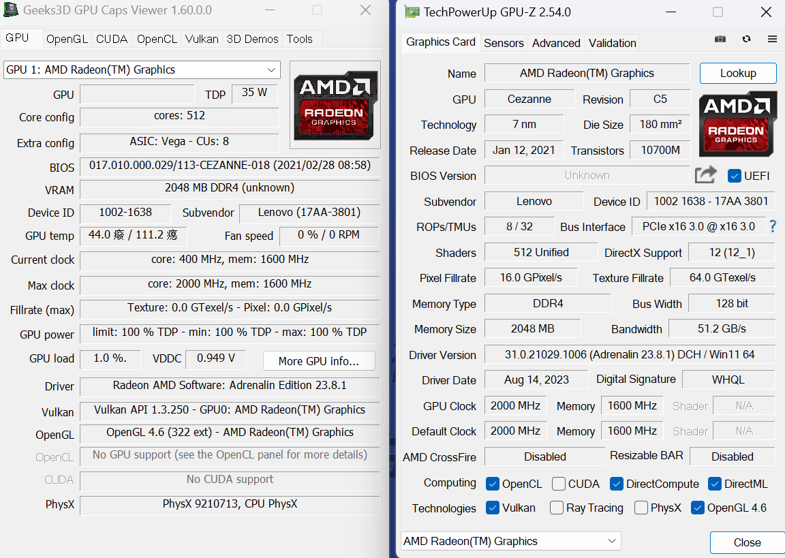Switch to the Advanced tab in GPU-Z
The width and height of the screenshot is (785, 558).
pos(556,43)
